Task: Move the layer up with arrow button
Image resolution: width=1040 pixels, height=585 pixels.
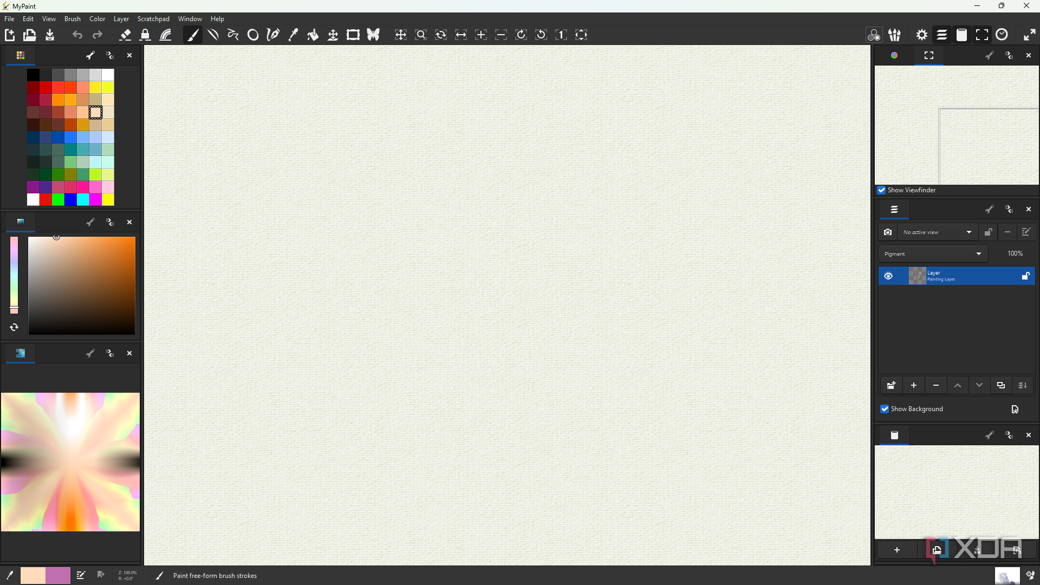Action: [x=958, y=386]
